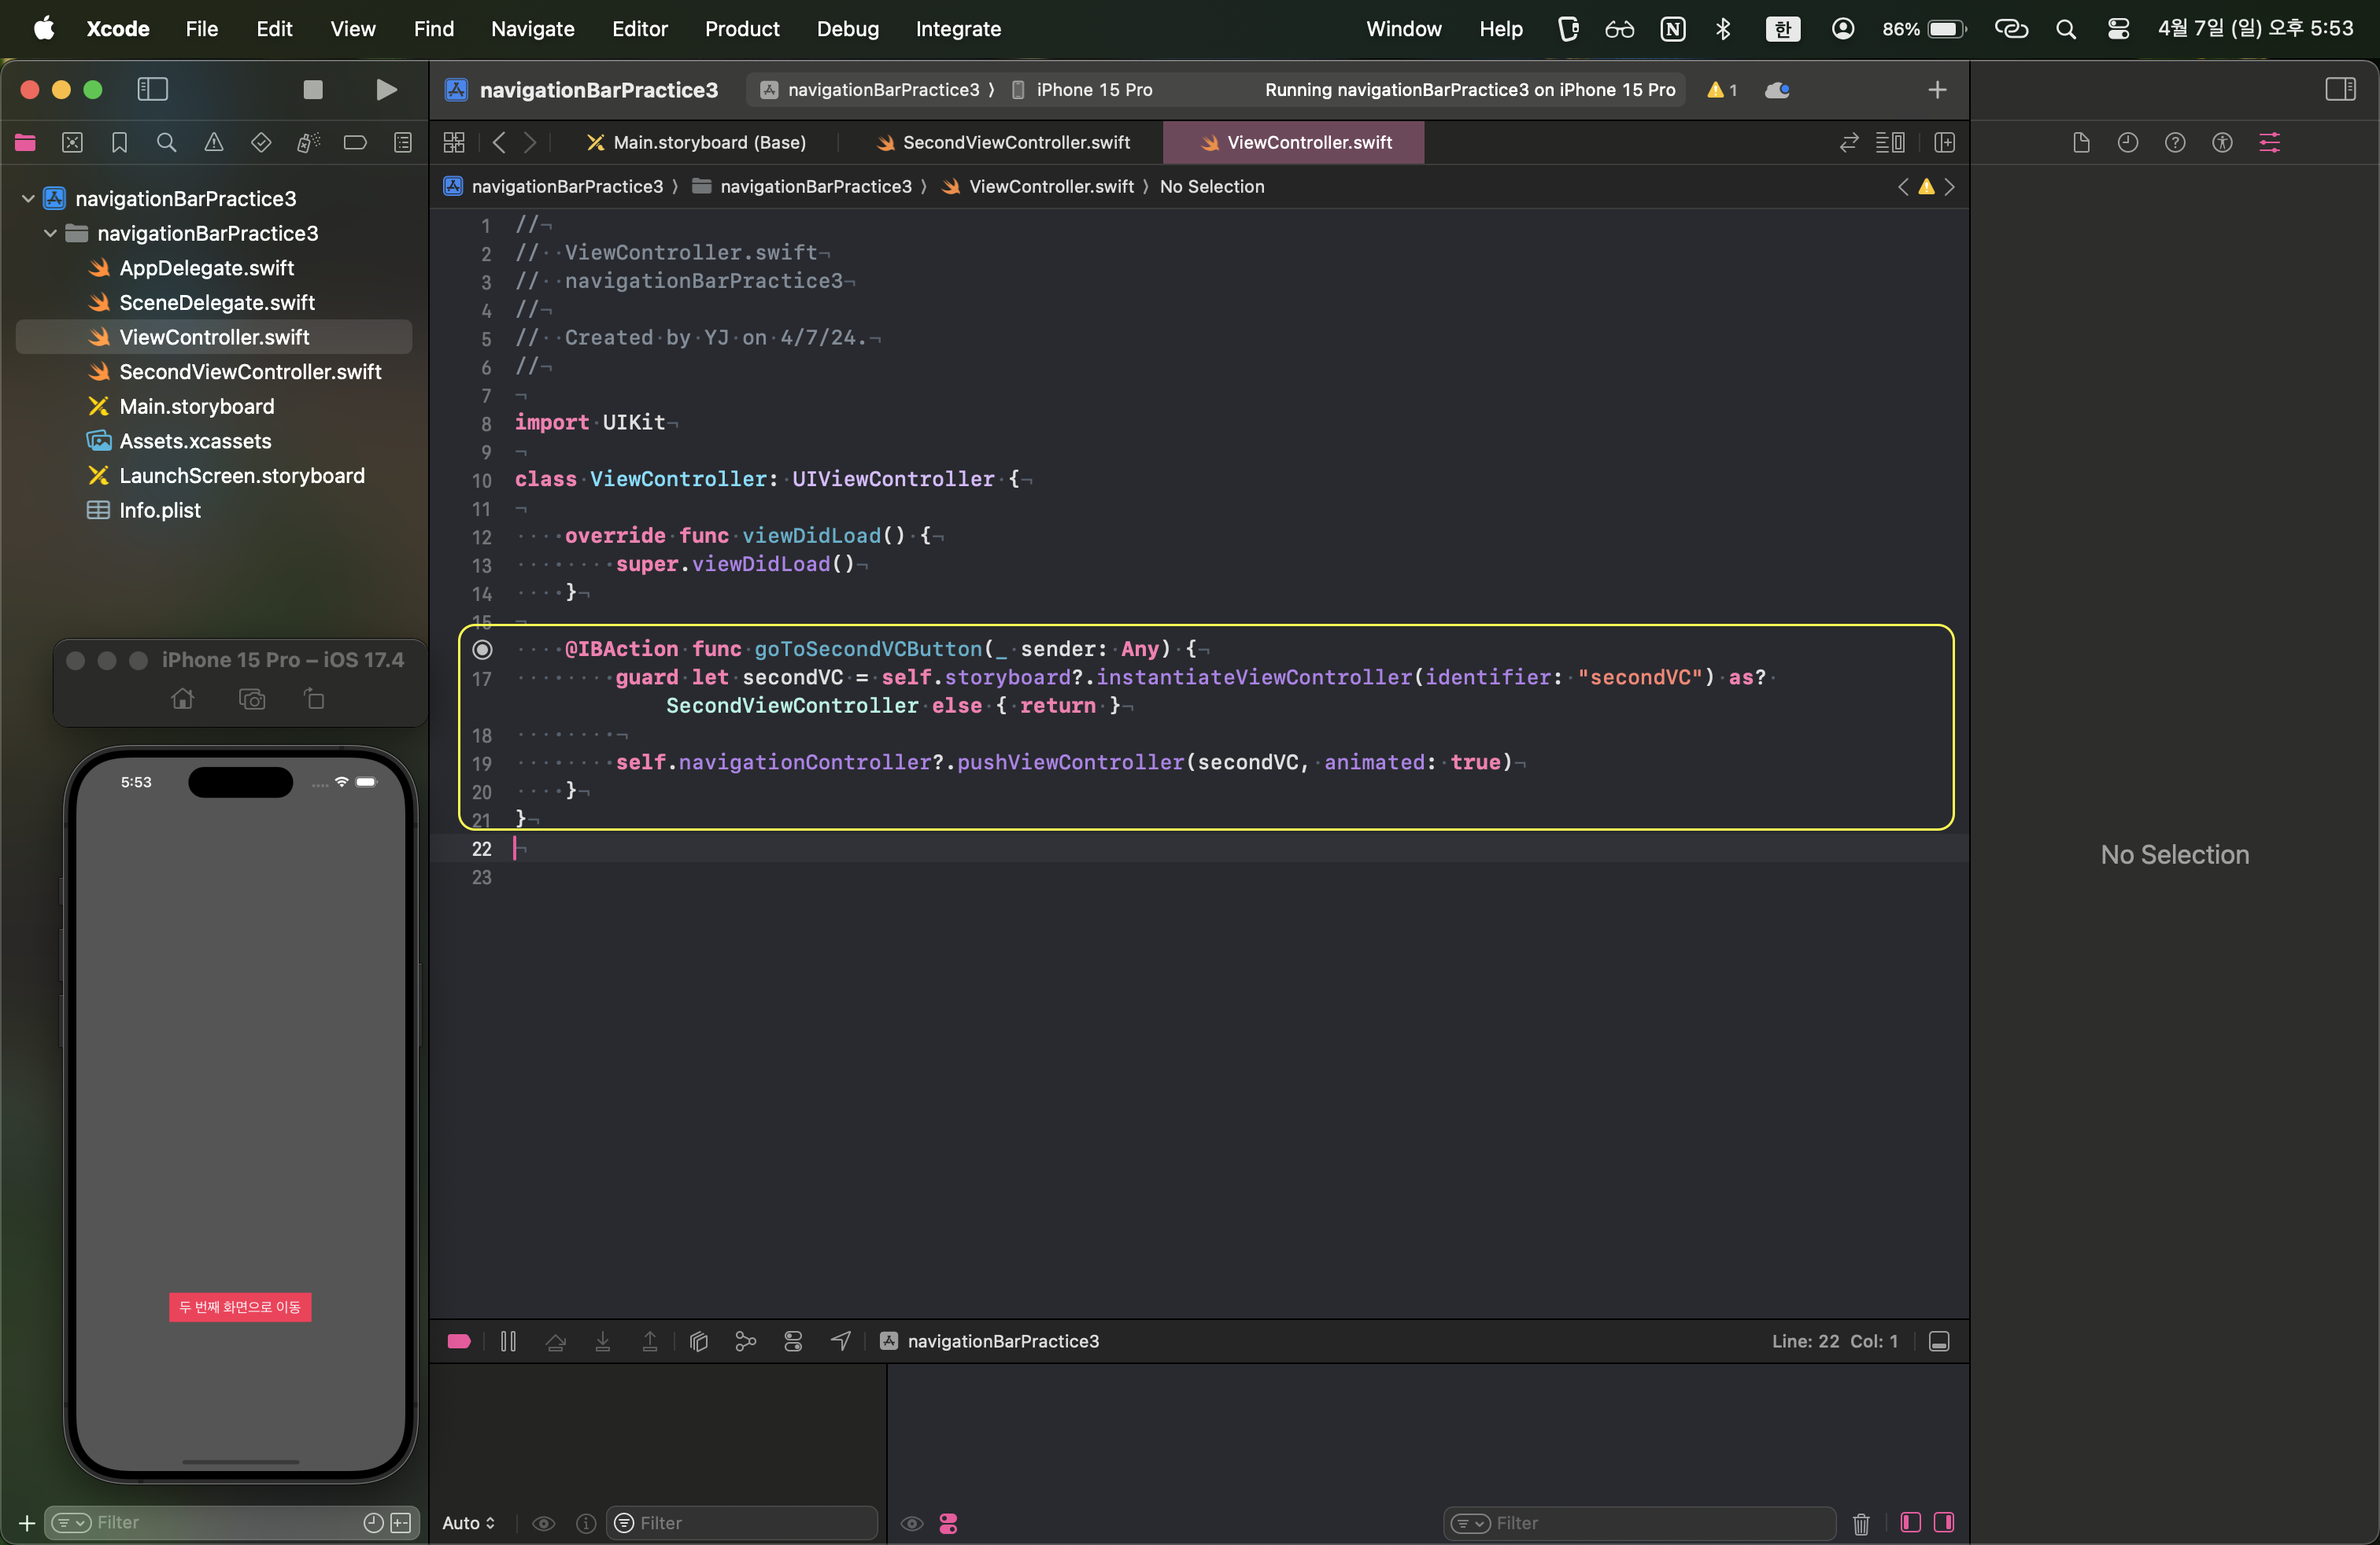Click the Pause program execution icon
Screen dimensions: 2380x1545
tap(508, 1341)
